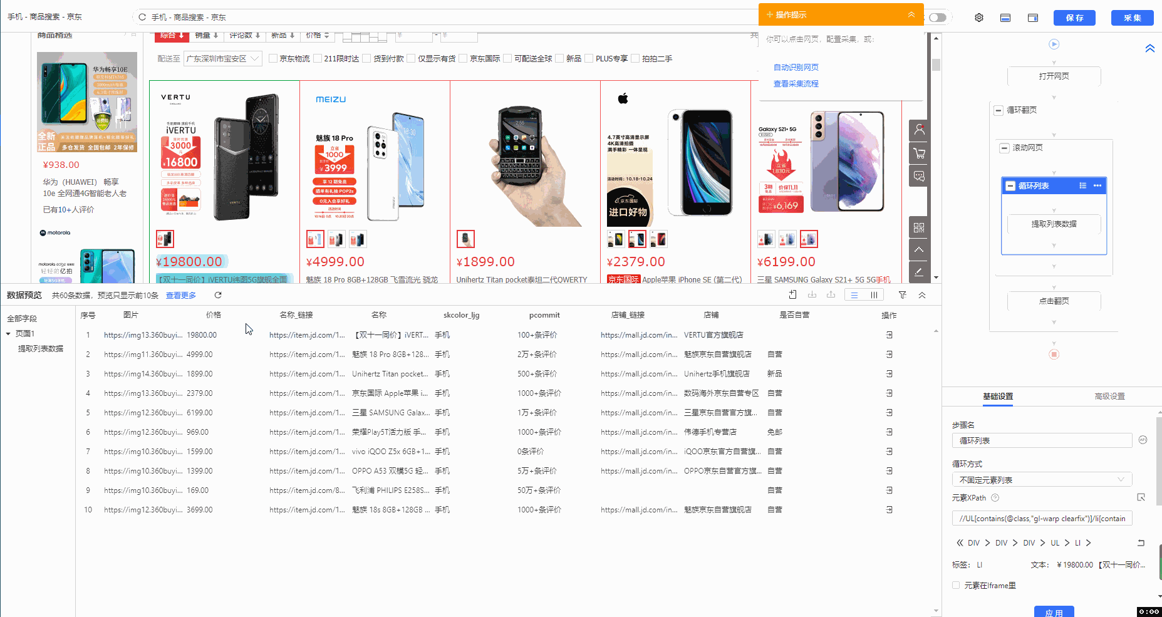Click the JD sidebar feedback edit icon
The width and height of the screenshot is (1162, 617).
pos(919,272)
